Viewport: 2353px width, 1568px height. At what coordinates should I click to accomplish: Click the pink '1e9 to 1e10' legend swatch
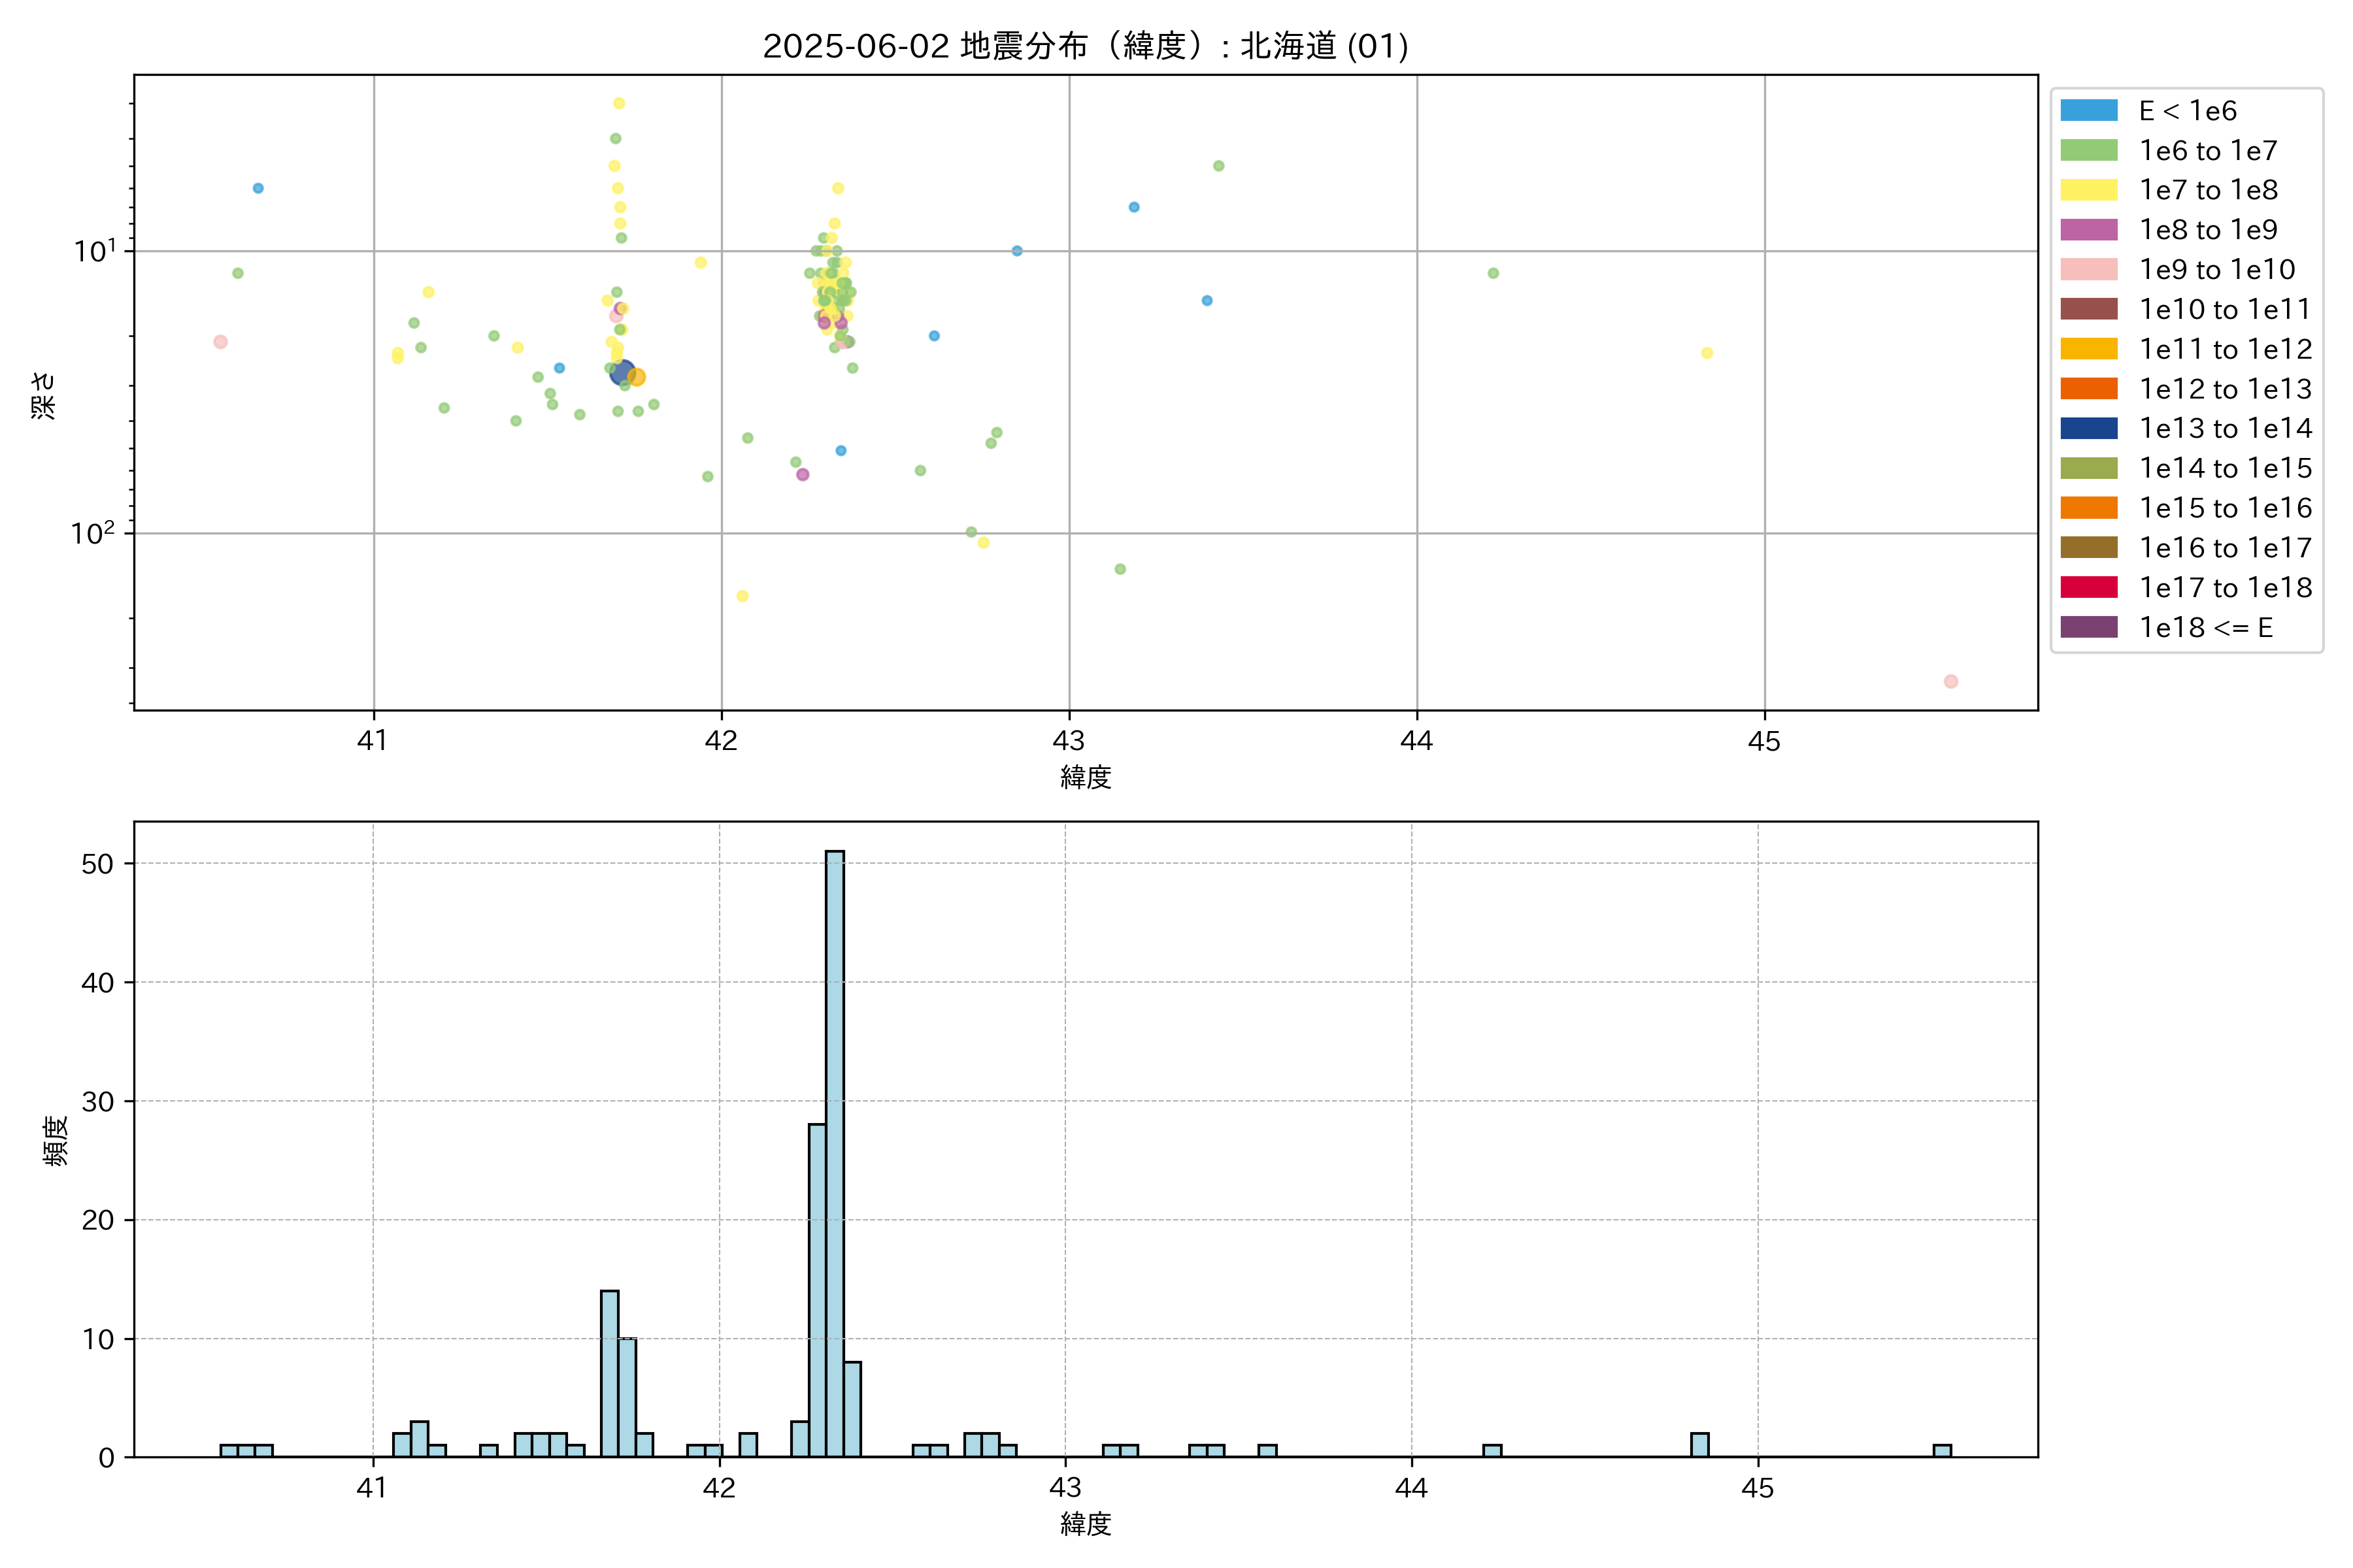pyautogui.click(x=2088, y=270)
